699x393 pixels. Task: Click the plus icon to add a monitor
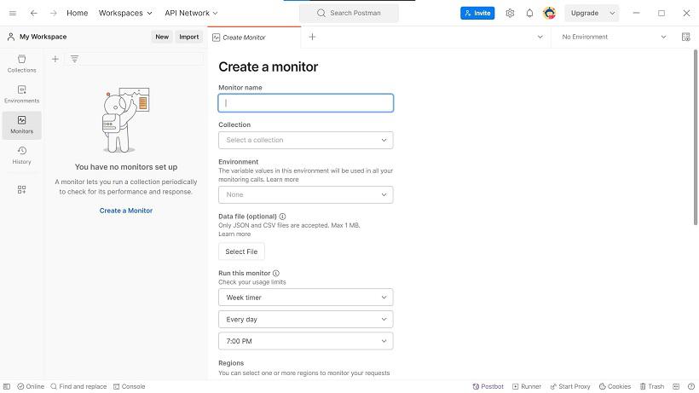point(55,59)
